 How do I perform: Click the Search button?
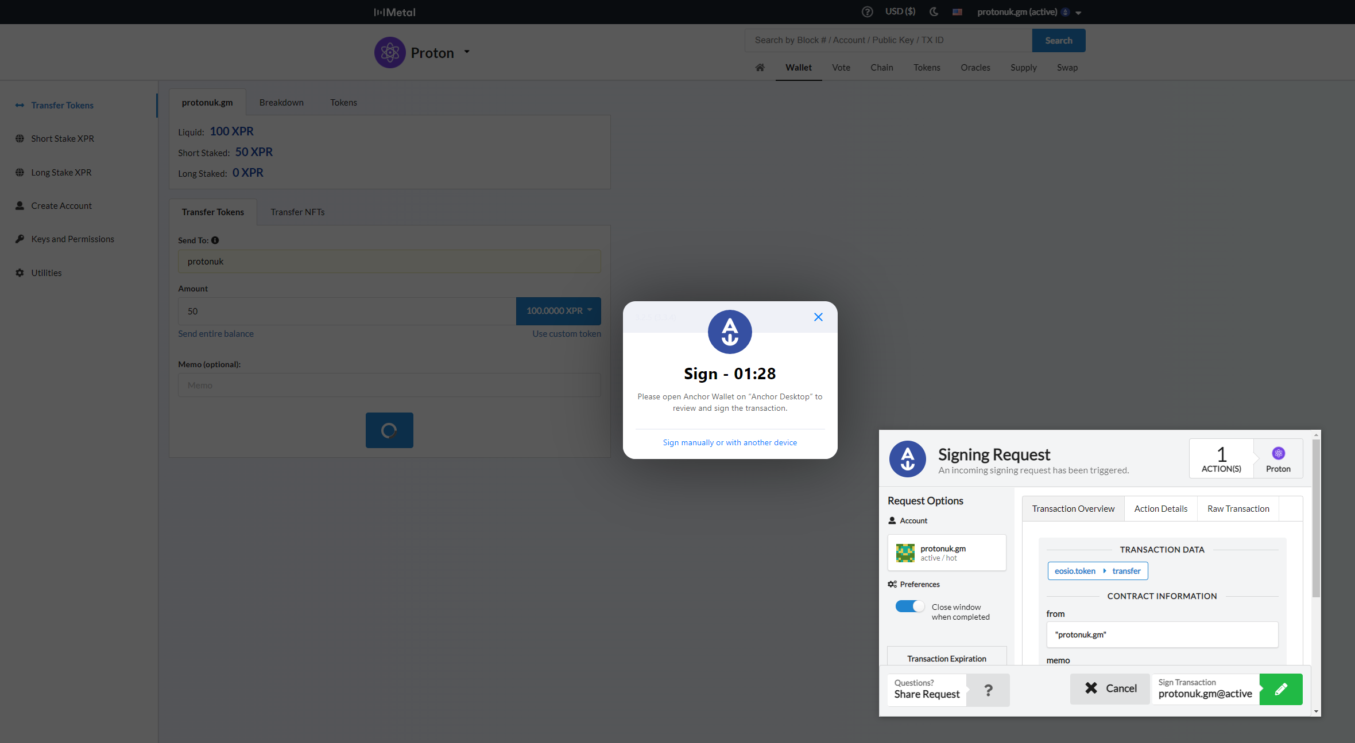(x=1059, y=40)
